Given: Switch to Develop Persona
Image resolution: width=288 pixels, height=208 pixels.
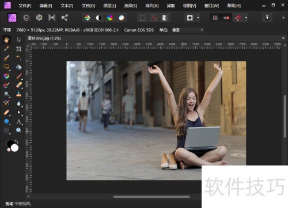Looking at the screenshot, I should click(39, 18).
